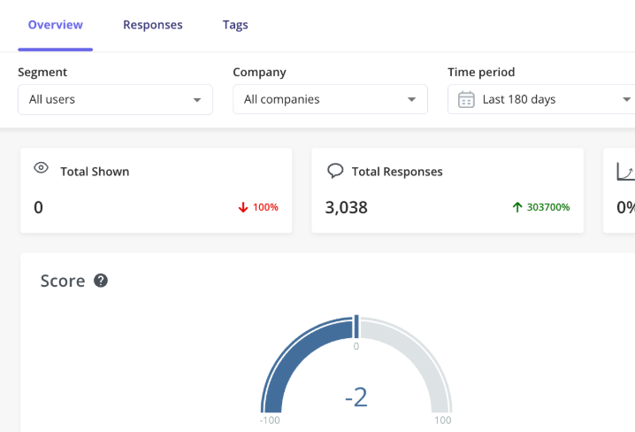This screenshot has width=635, height=432.
Task: Click the calendar icon in Time period
Action: pos(466,100)
